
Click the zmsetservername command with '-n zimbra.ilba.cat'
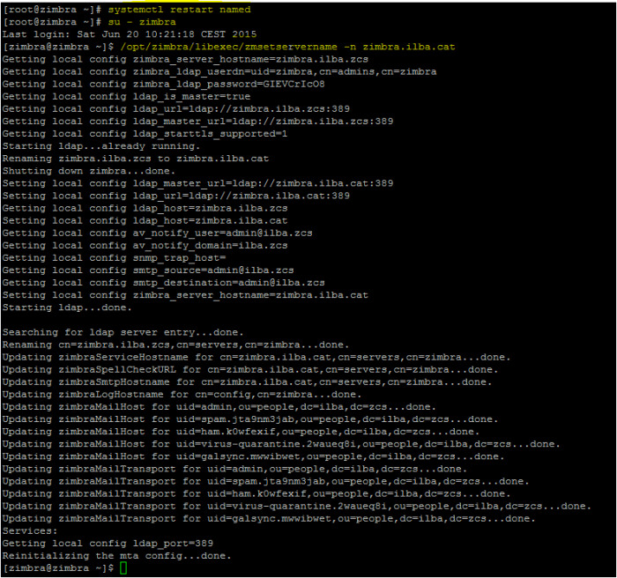tap(287, 47)
